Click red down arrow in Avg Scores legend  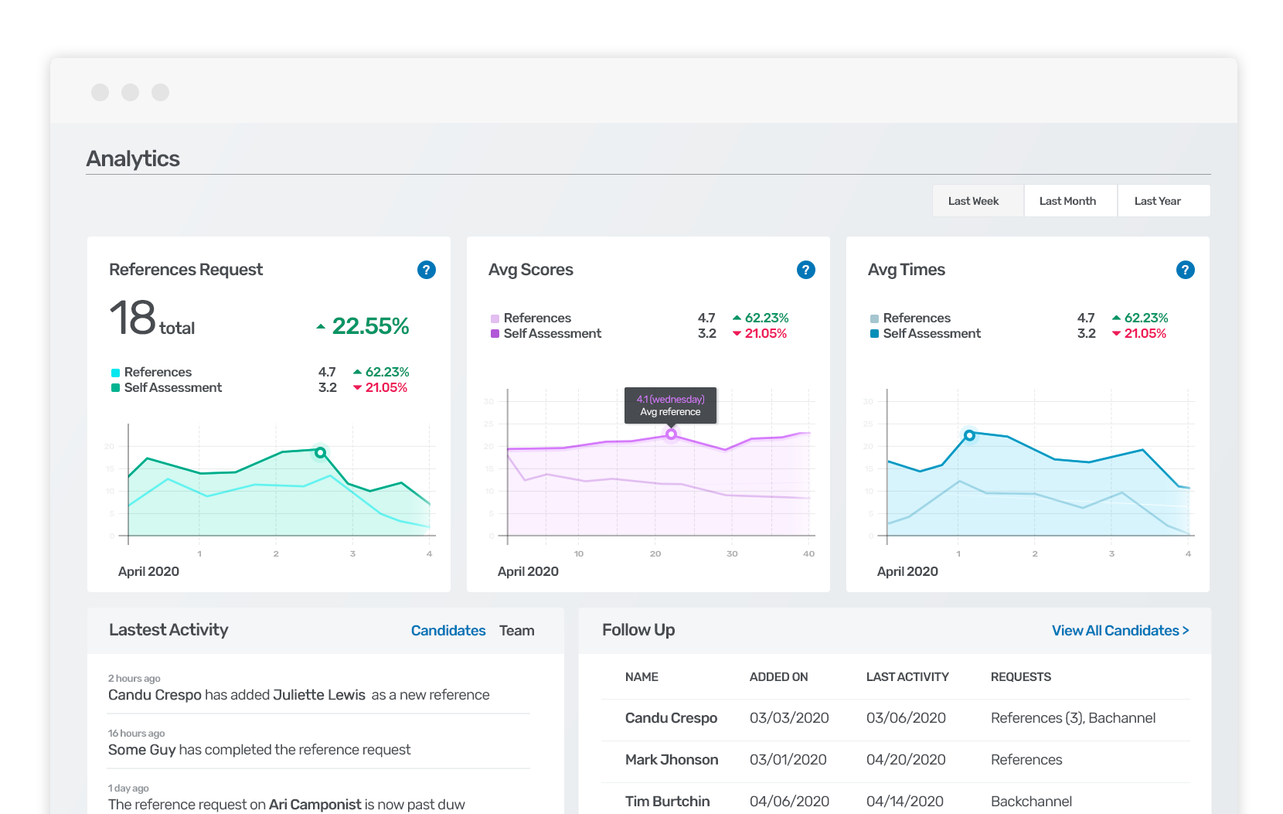pyautogui.click(x=737, y=334)
